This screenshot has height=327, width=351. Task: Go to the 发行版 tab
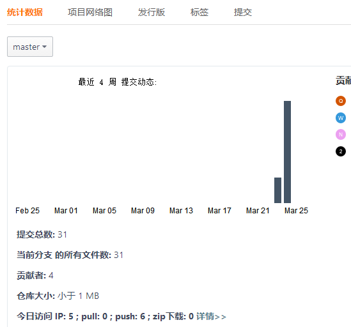pyautogui.click(x=152, y=12)
